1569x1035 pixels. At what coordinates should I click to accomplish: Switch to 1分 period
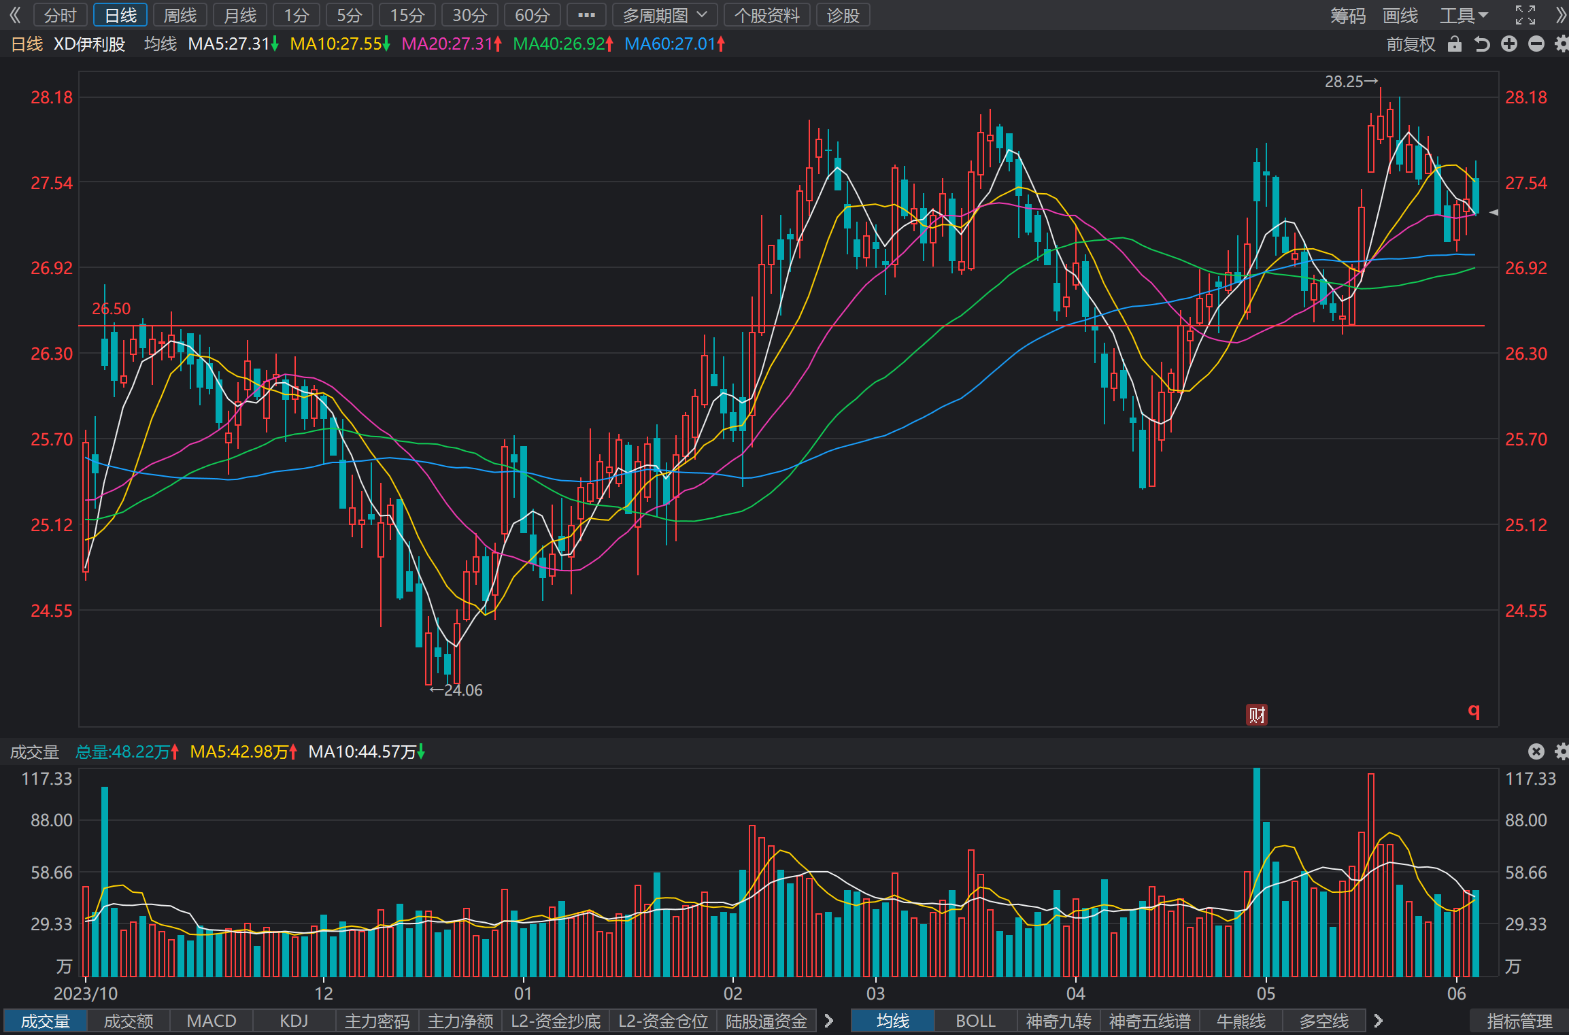tap(297, 15)
